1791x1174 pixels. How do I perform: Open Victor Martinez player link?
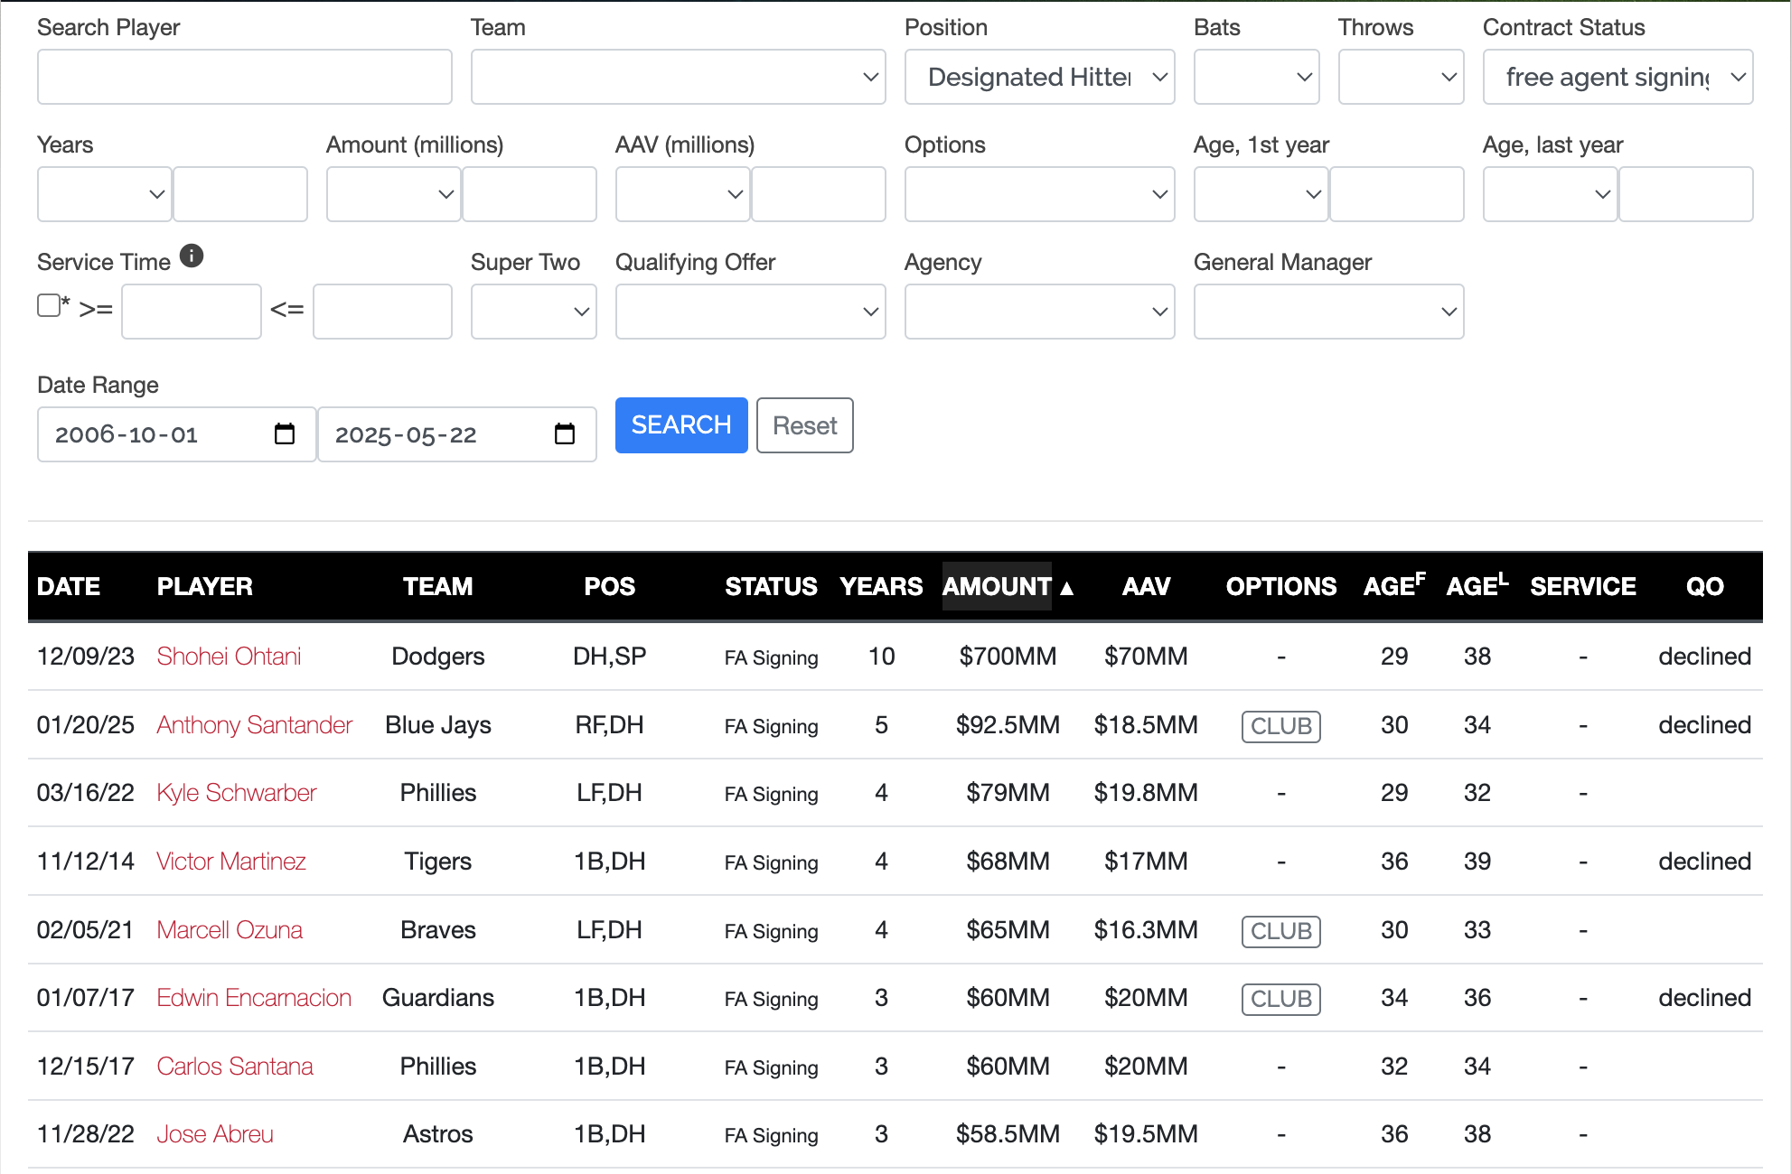pyautogui.click(x=231, y=862)
